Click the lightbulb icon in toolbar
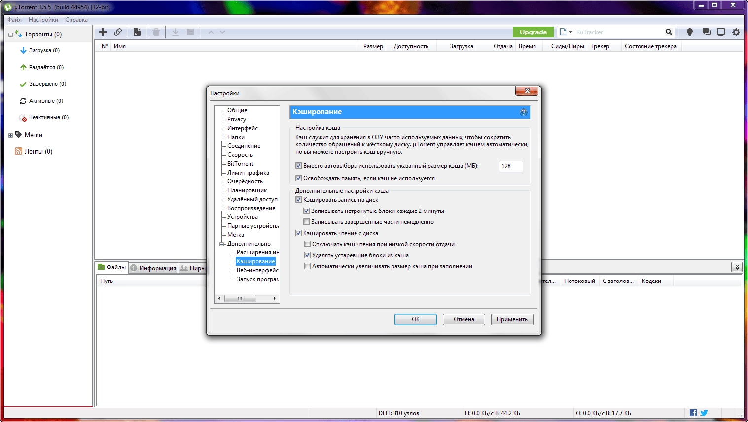 [690, 32]
